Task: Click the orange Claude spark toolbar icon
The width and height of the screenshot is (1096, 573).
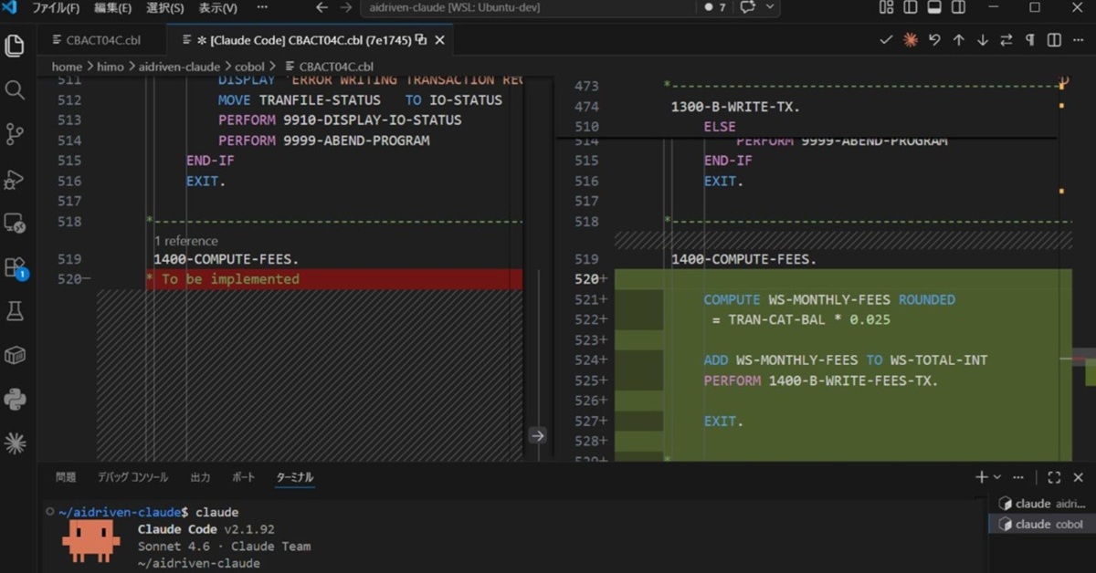Action: pyautogui.click(x=910, y=40)
